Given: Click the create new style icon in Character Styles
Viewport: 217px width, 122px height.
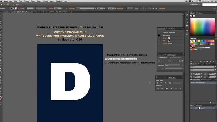Looking at the screenshot, I should tap(210, 103).
